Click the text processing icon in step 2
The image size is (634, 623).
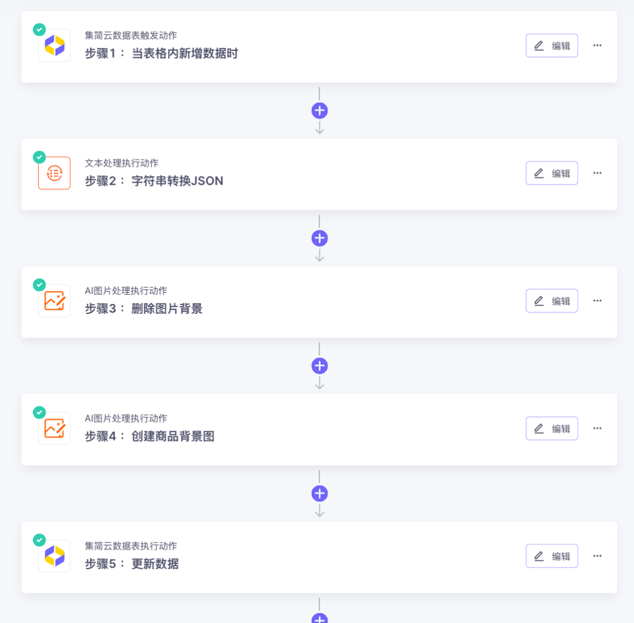[x=54, y=173]
